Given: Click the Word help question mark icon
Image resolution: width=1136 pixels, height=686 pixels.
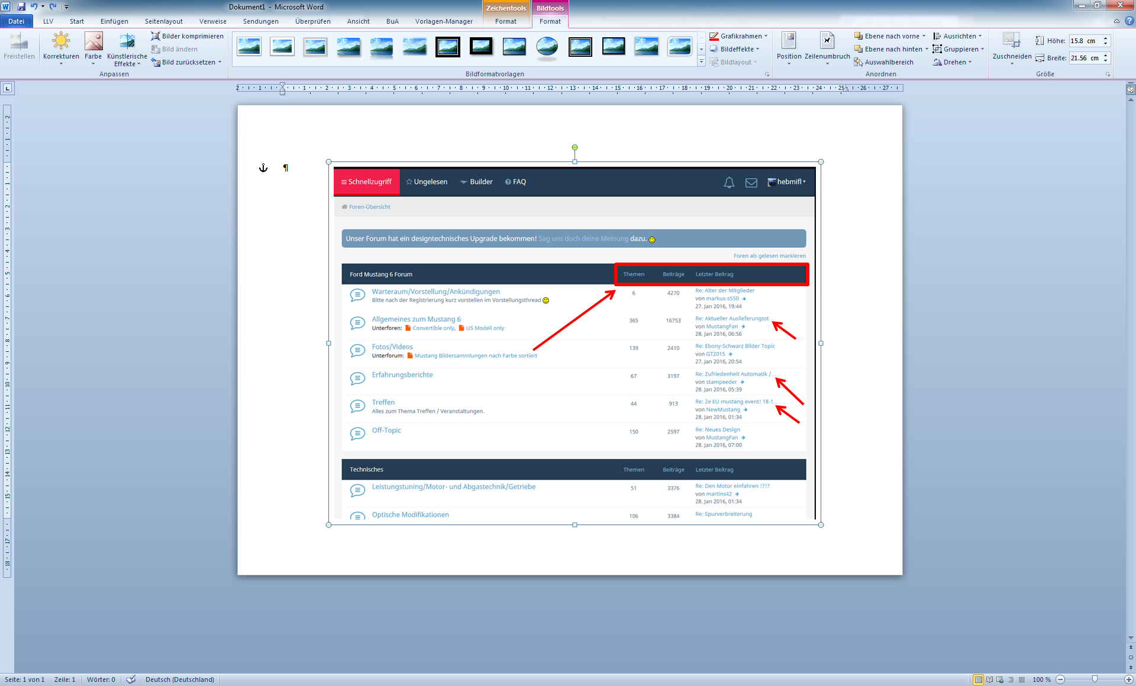Looking at the screenshot, I should click(1129, 21).
